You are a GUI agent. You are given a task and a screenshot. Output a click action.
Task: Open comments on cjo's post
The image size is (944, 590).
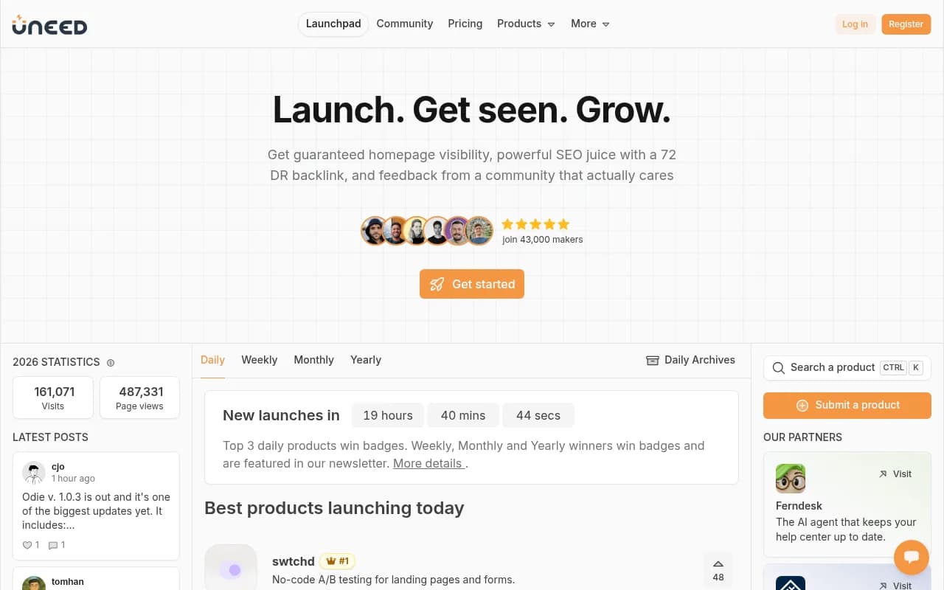click(x=52, y=545)
